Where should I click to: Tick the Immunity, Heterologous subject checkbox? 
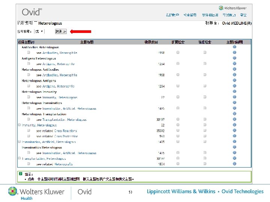(19, 125)
